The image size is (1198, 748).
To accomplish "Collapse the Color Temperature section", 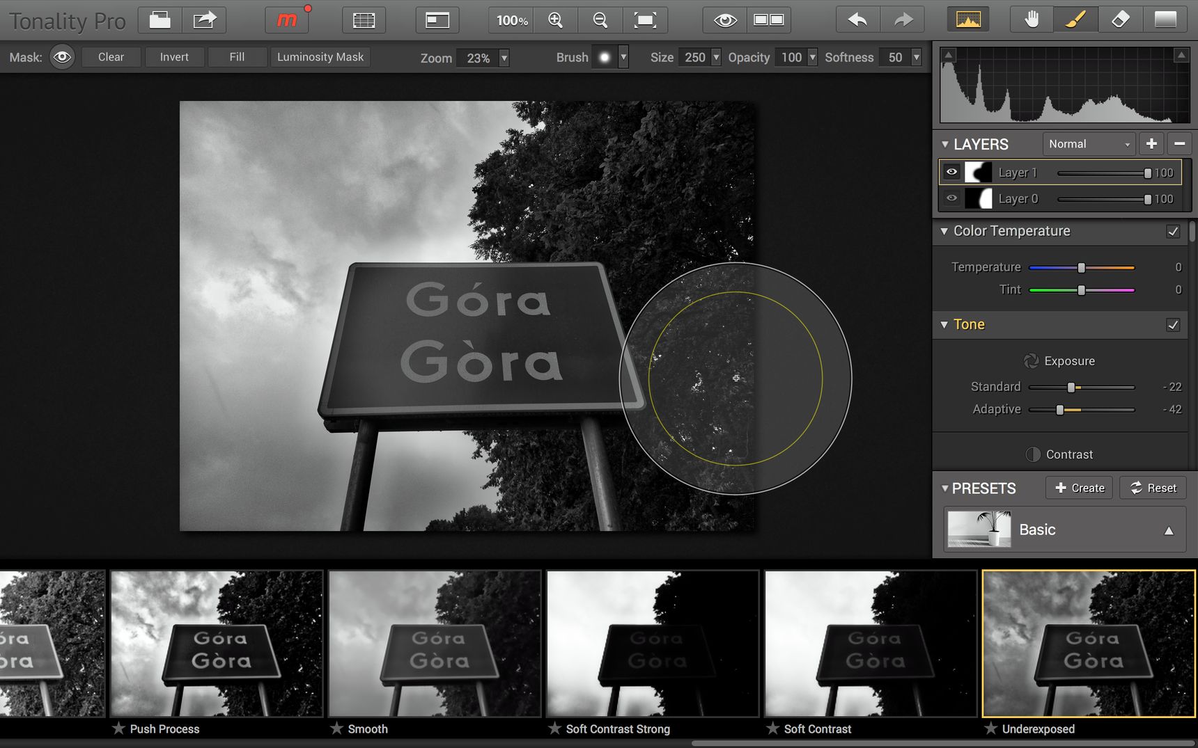I will point(944,231).
